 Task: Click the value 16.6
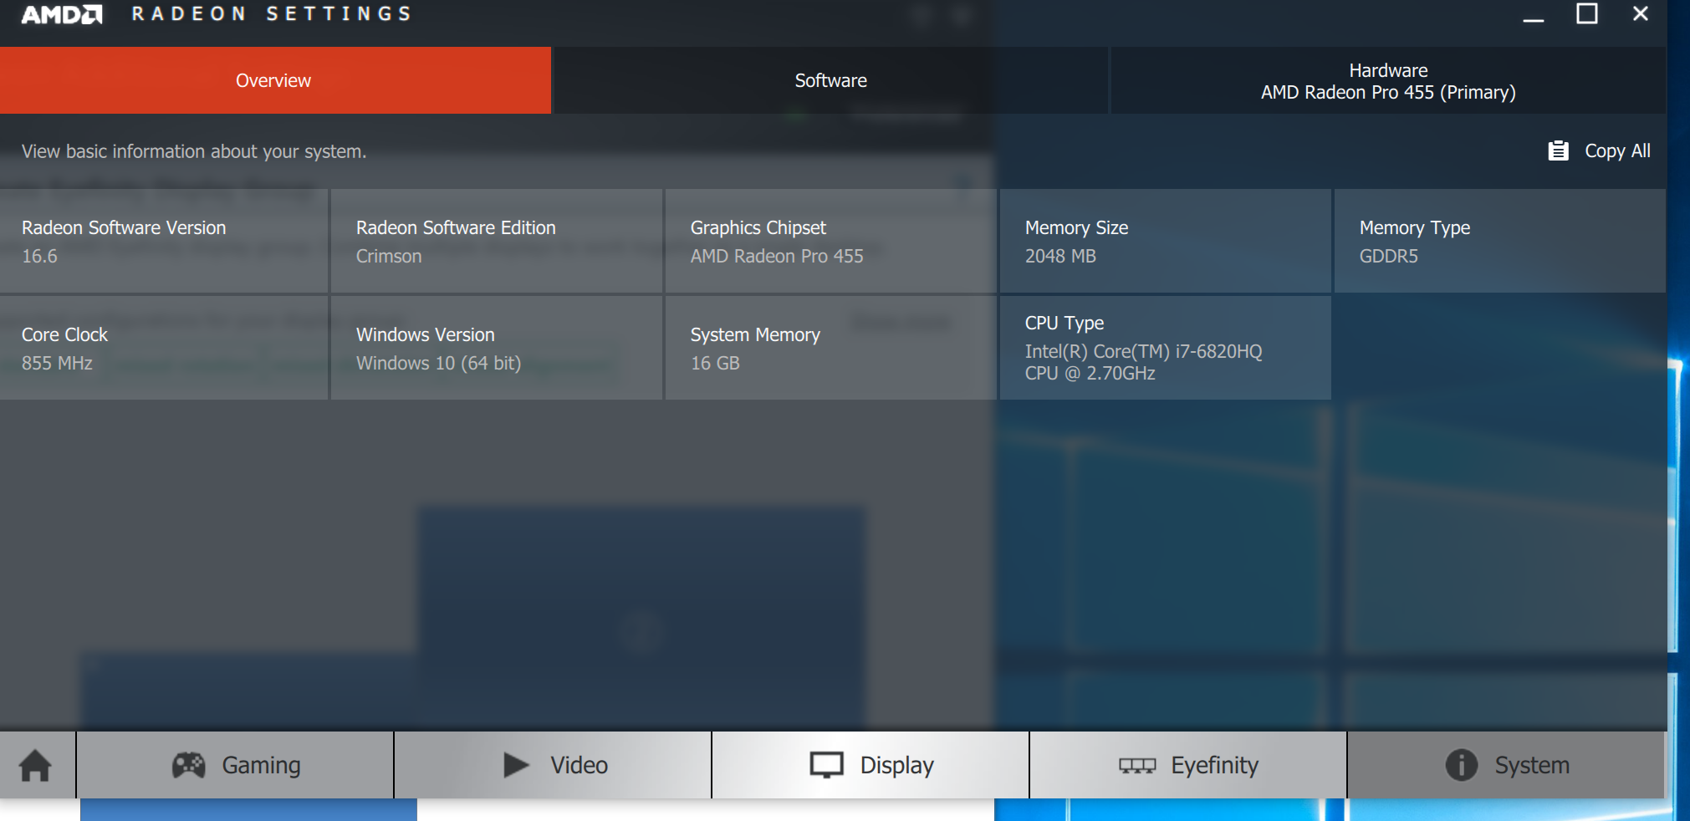click(x=39, y=256)
